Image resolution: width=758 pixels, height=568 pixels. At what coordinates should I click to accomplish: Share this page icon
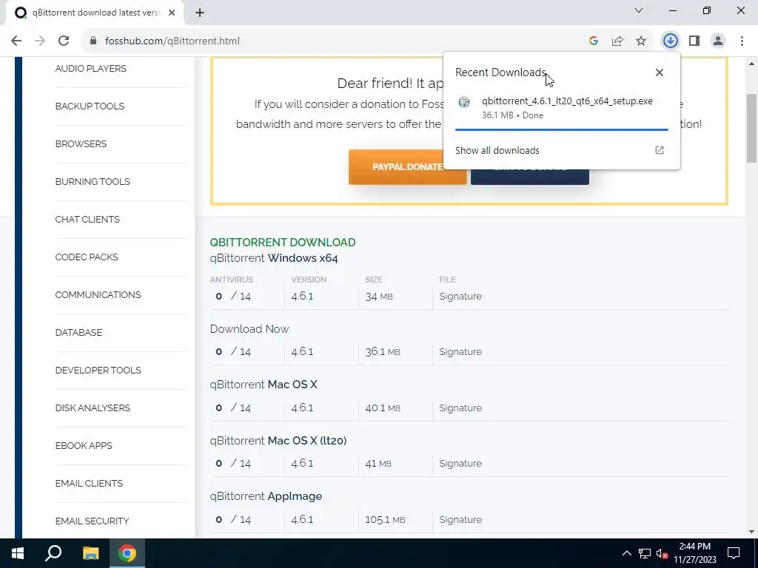(x=617, y=41)
